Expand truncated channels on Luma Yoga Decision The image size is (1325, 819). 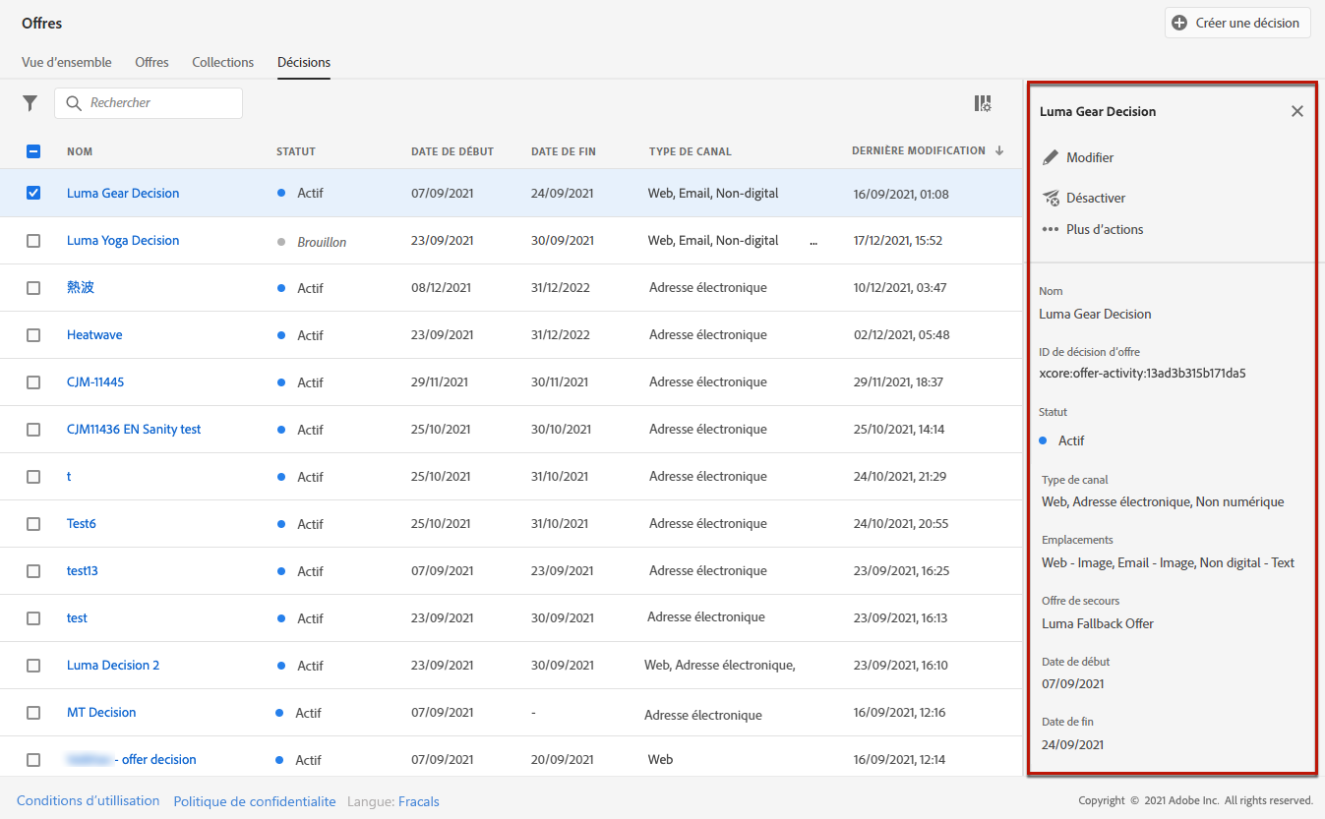click(x=813, y=242)
